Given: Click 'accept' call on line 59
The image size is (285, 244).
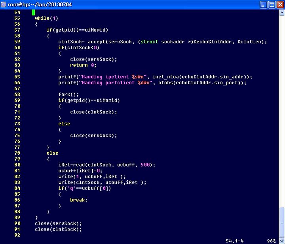Looking at the screenshot, I should [97, 42].
